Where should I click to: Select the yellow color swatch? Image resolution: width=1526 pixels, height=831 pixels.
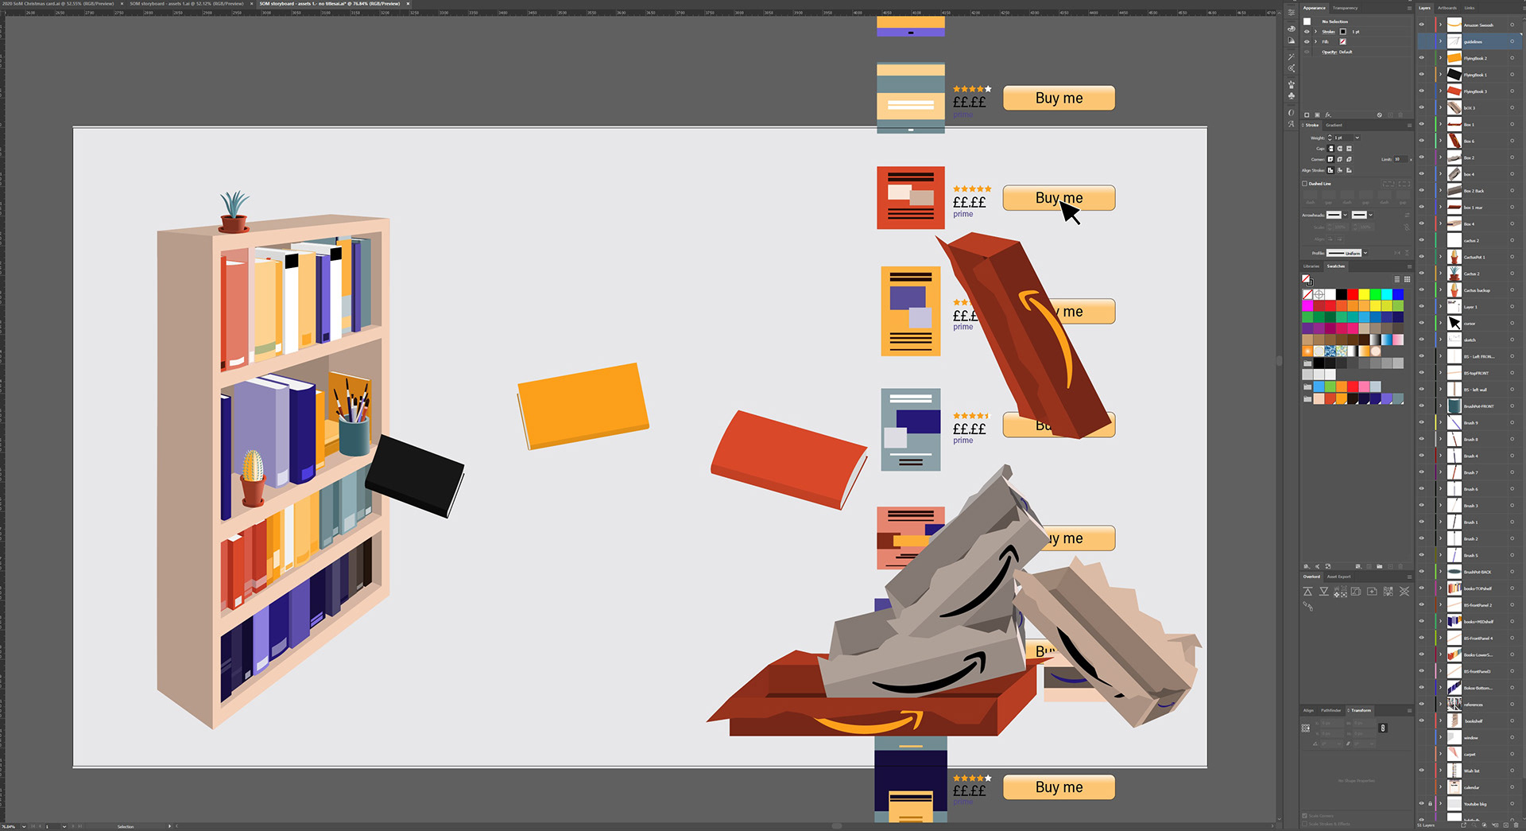pos(1364,294)
